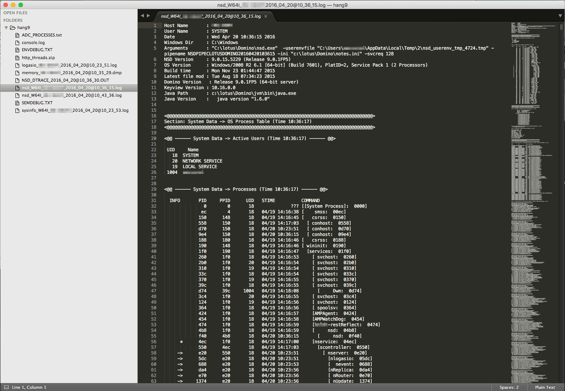Click Line 1, Column 1 status

(x=29, y=387)
